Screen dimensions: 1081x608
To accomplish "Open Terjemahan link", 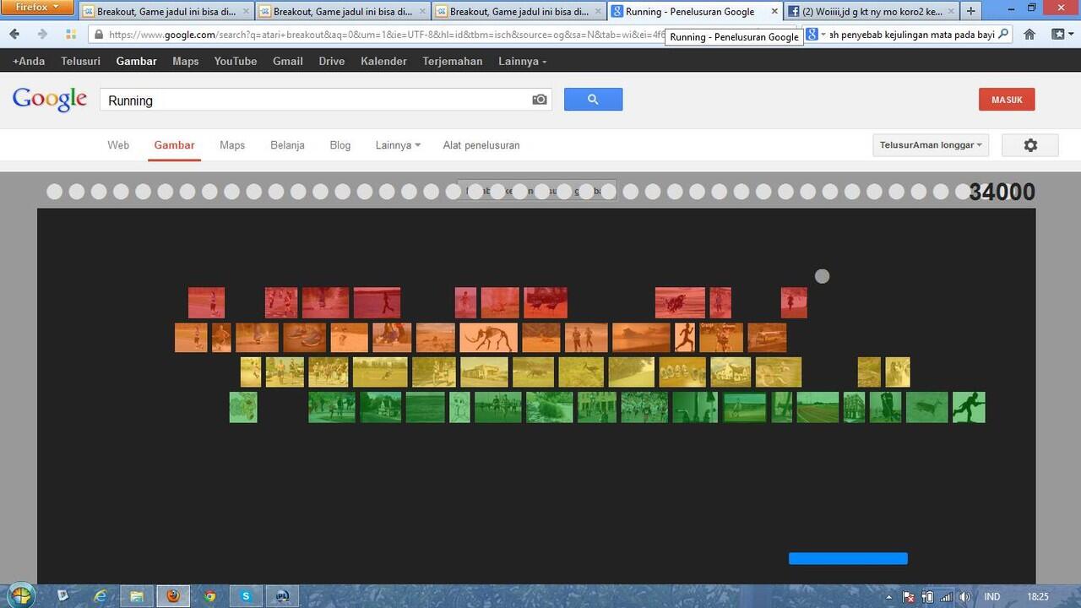I will coord(453,62).
